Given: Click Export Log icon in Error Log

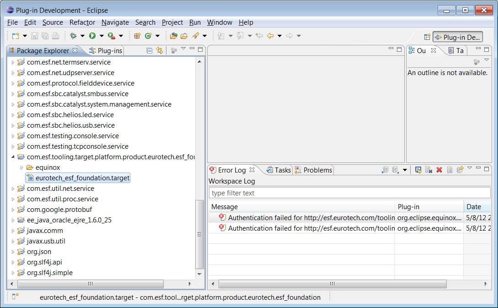Looking at the screenshot, I should (385, 170).
